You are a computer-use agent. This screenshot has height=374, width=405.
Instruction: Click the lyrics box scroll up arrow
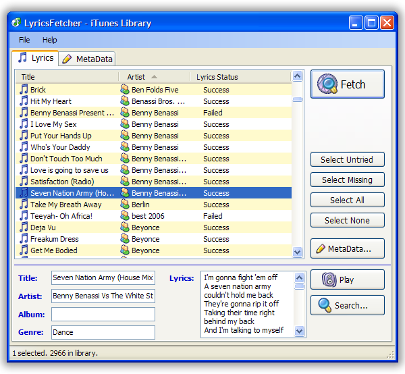pos(299,278)
